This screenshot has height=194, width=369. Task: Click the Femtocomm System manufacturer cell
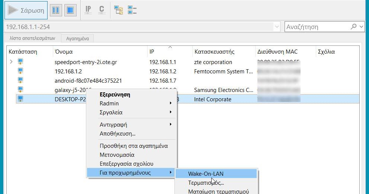coord(224,71)
